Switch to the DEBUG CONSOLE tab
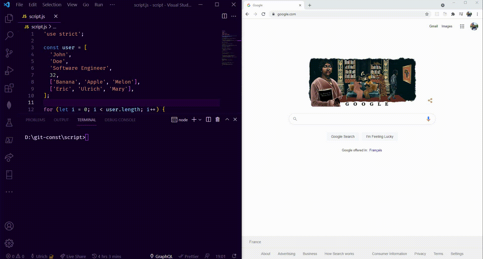This screenshot has width=483, height=259. coord(120,120)
